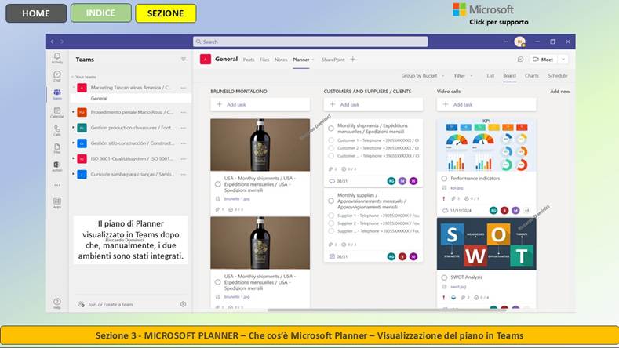
Task: Open more options for Gestion production chaussures team
Action: [183, 128]
